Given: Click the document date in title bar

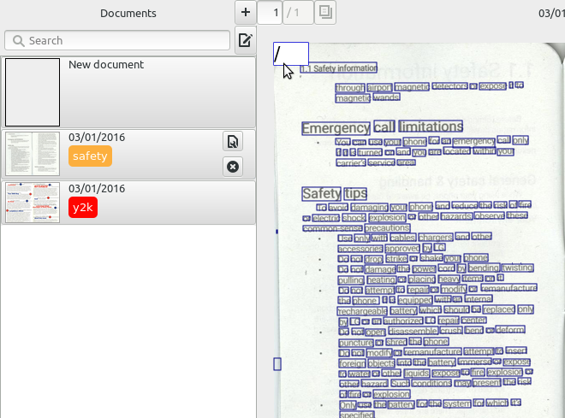Looking at the screenshot, I should click(x=550, y=13).
